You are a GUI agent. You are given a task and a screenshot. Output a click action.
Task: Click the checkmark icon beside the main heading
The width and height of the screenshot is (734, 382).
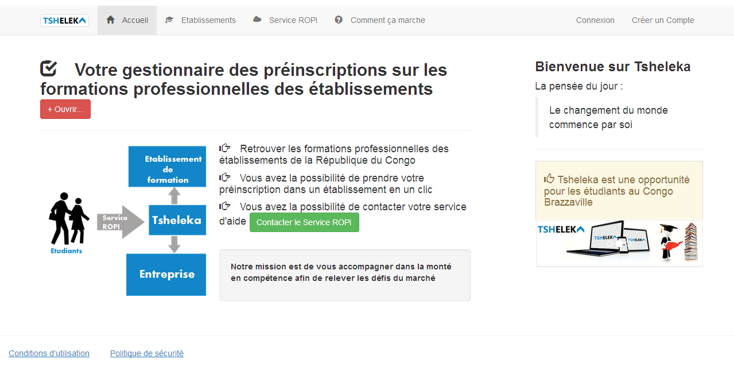(x=49, y=69)
